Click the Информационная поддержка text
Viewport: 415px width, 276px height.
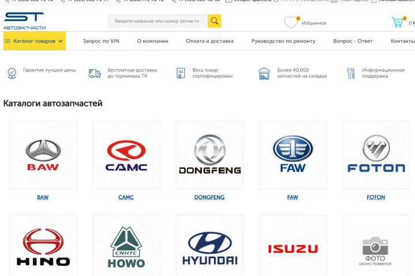383,73
